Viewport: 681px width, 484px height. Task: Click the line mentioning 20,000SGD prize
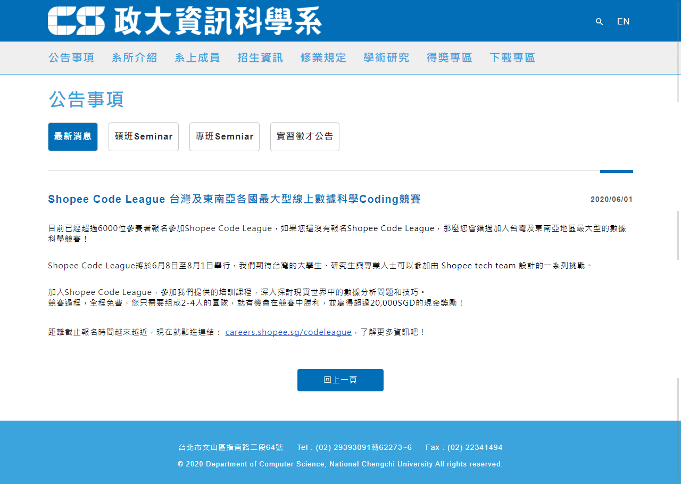coord(256,303)
